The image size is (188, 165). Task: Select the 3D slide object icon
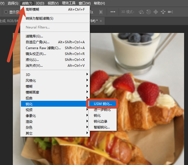click(x=163, y=12)
